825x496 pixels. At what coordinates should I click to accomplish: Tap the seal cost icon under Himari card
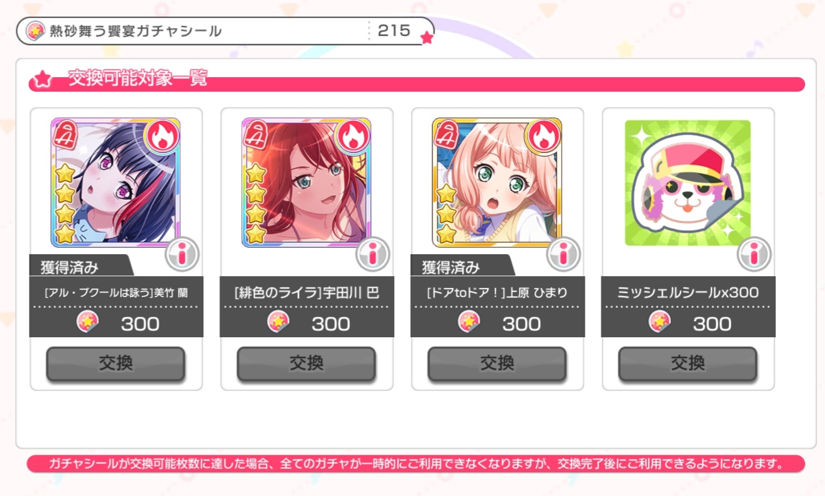469,322
